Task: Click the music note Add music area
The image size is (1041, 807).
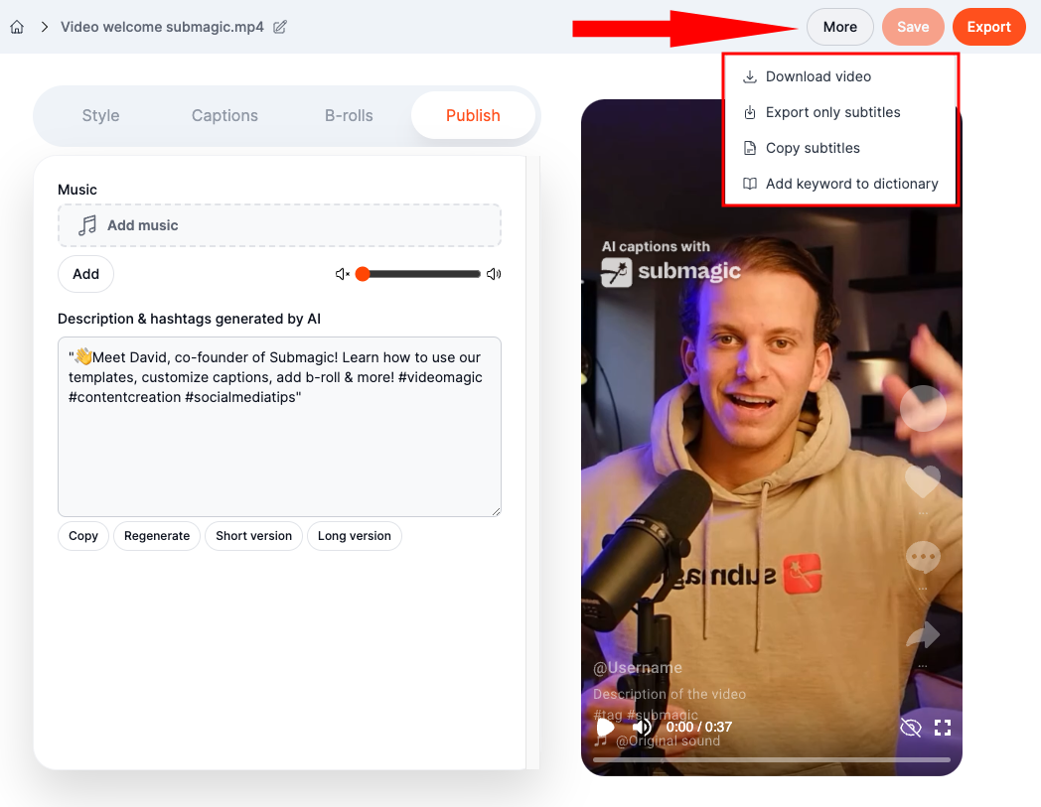Action: 279,225
